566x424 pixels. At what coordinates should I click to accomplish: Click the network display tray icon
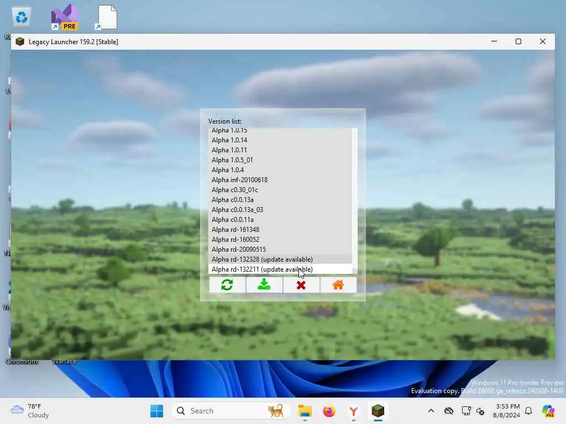466,411
